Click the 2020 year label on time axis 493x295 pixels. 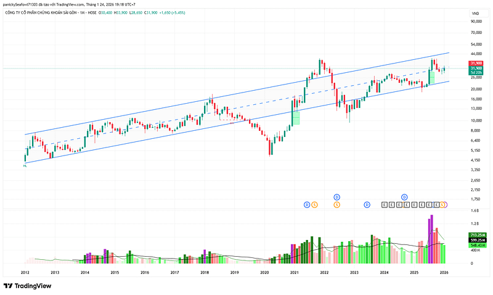[264, 272]
